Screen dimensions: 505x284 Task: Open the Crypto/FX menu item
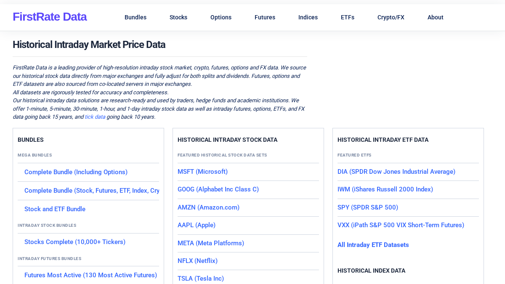tap(391, 17)
